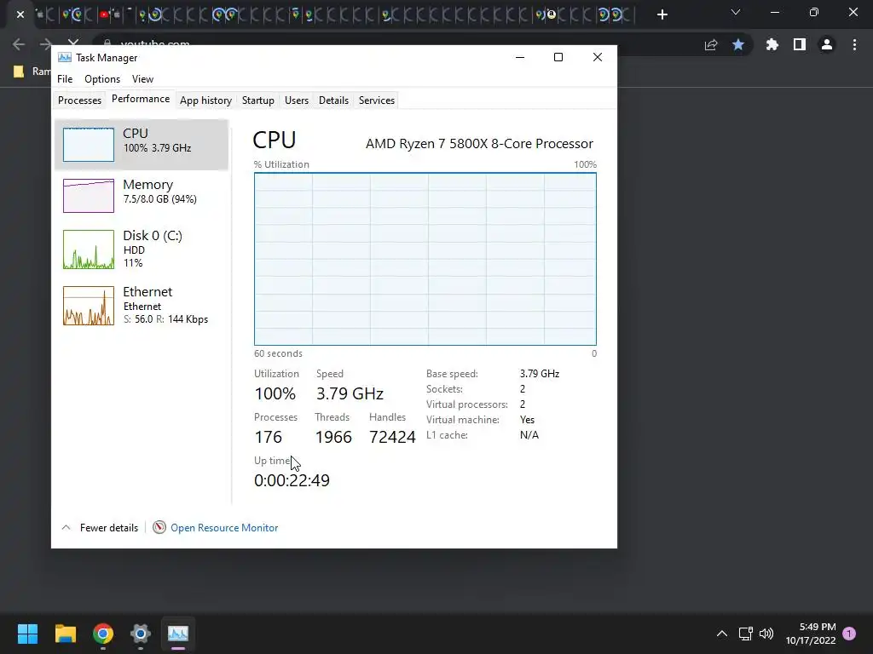Click the Resource Monitor gauge icon
Image resolution: width=873 pixels, height=654 pixels.
coord(159,527)
